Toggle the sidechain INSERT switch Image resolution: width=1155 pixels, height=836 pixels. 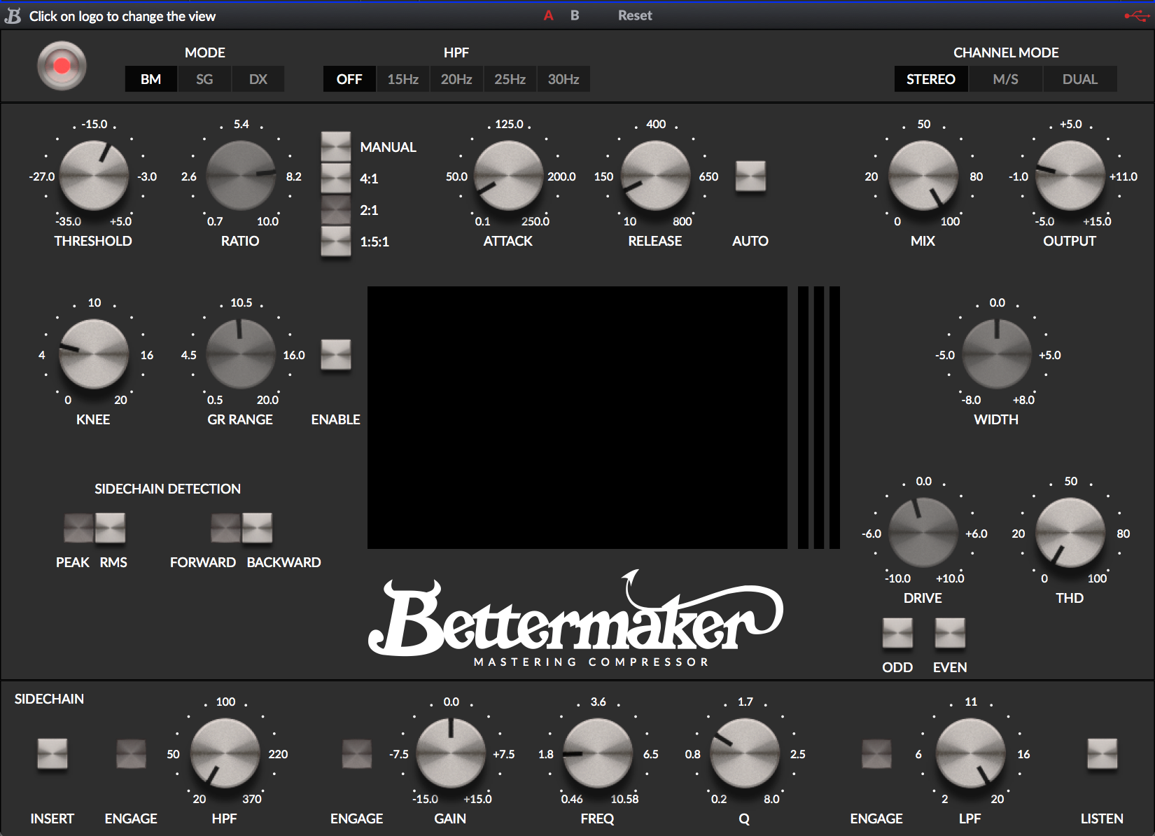click(x=52, y=753)
